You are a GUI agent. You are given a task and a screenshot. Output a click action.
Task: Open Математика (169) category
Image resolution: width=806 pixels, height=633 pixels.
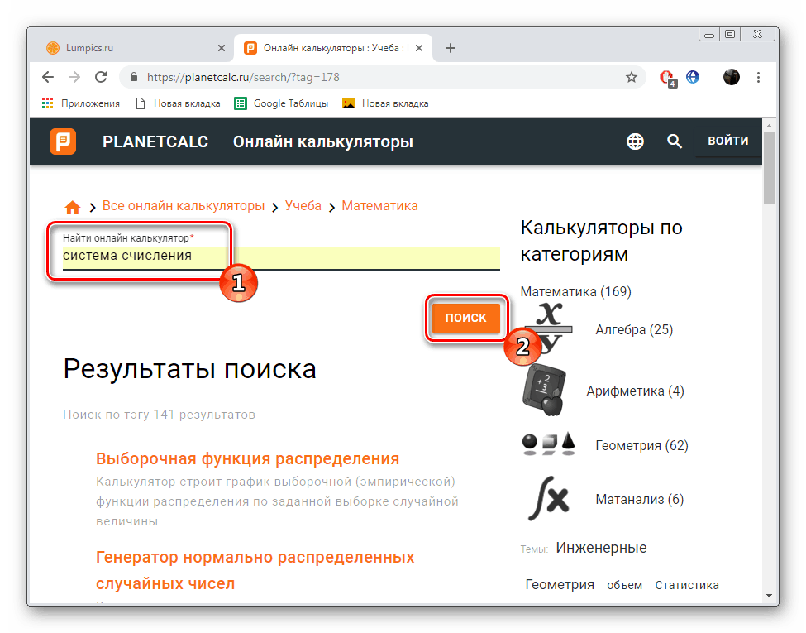pyautogui.click(x=575, y=291)
